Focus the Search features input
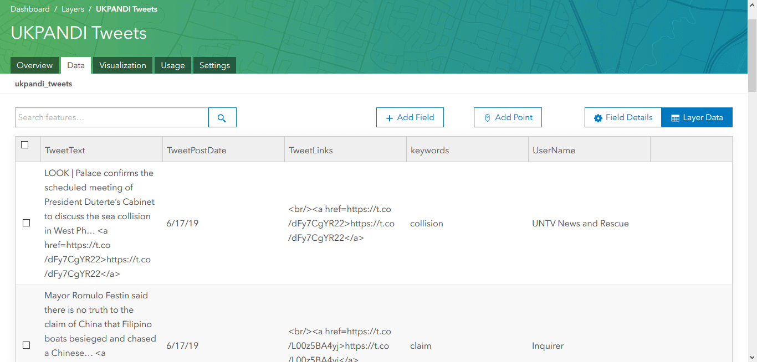The width and height of the screenshot is (757, 362). pos(111,117)
